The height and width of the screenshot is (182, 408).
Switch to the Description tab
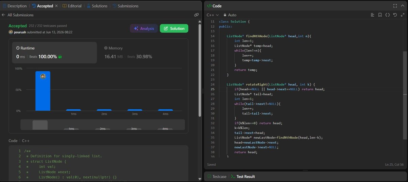(x=14, y=6)
